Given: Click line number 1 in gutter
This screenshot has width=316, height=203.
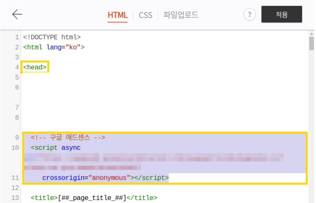Looking at the screenshot, I should [17, 37].
